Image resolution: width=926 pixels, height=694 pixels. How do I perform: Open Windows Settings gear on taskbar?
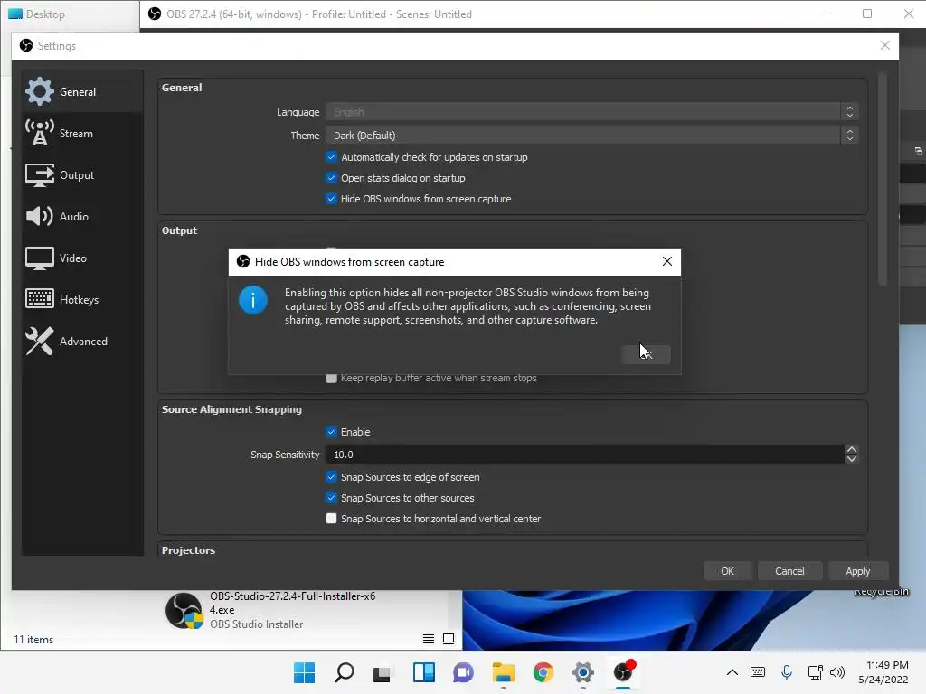pyautogui.click(x=583, y=672)
